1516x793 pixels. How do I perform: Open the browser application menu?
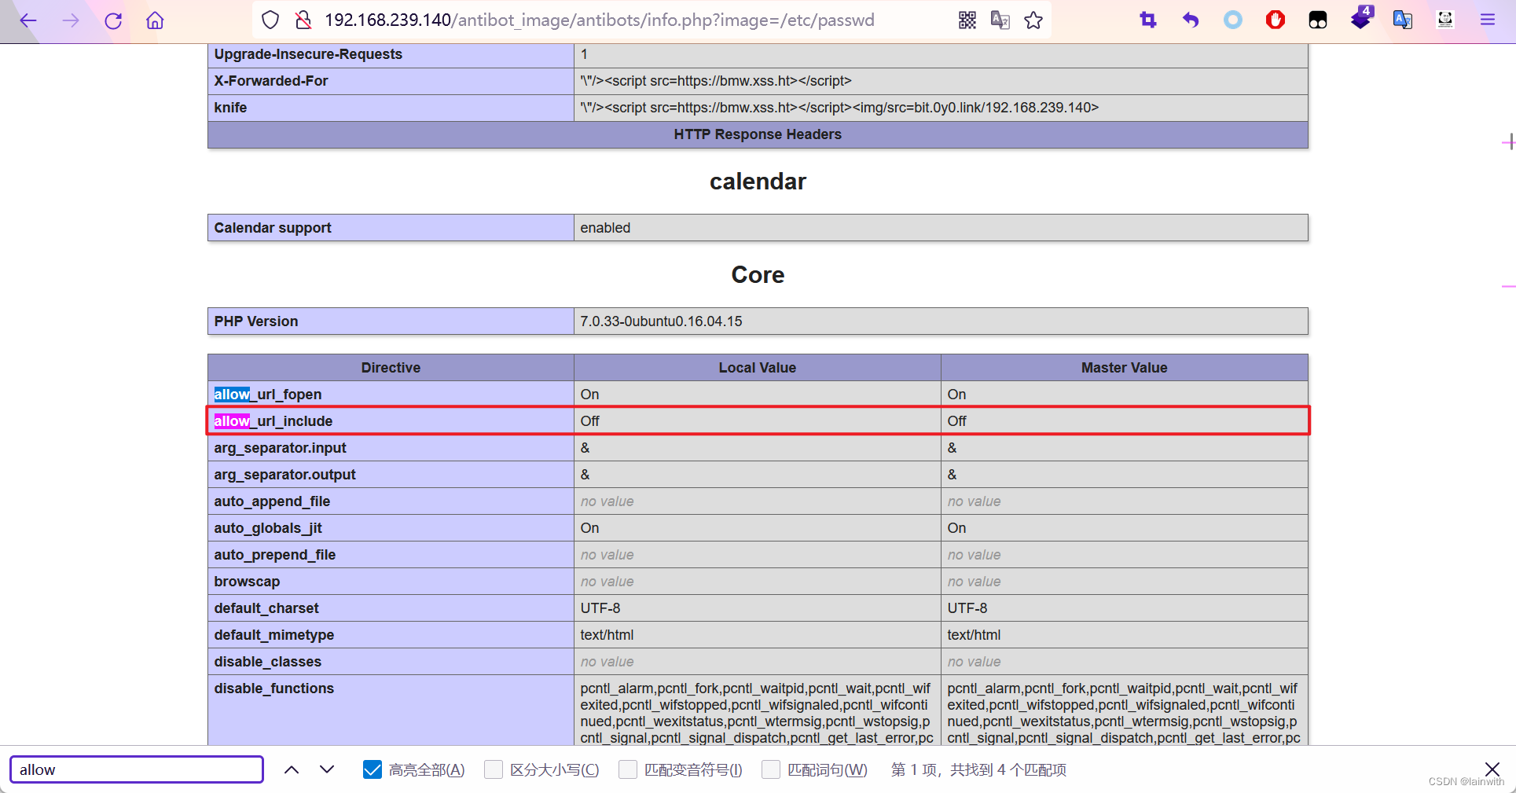[x=1488, y=20]
